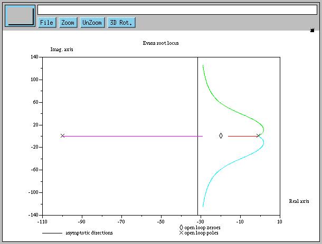
Task: Click the black vertical asymptote line
Action: tap(197, 174)
